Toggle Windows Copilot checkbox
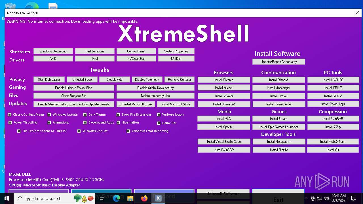This screenshot has height=204, width=363. coord(79,131)
